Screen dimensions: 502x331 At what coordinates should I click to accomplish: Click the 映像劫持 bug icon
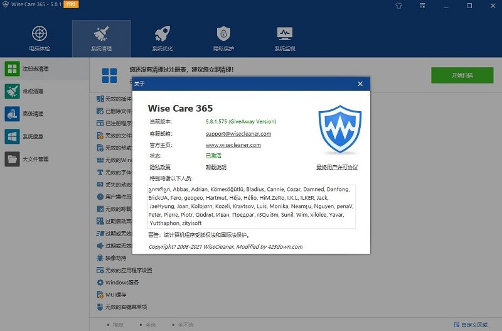click(100, 258)
